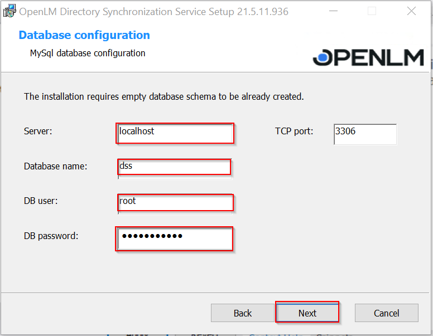Go back with the Back button
Screen dimensions: 433x336
pos(242,313)
